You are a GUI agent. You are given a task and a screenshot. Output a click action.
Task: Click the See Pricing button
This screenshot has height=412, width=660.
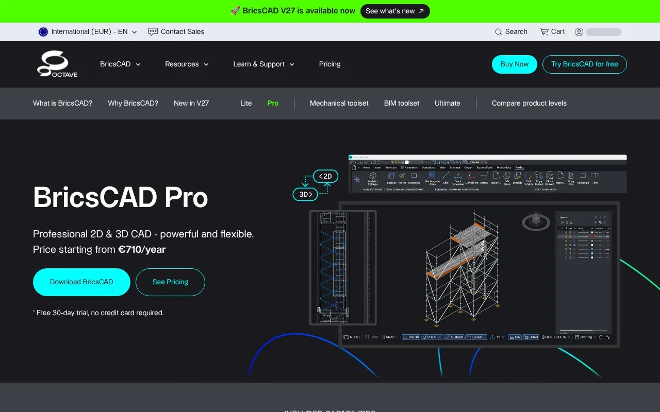coord(170,282)
